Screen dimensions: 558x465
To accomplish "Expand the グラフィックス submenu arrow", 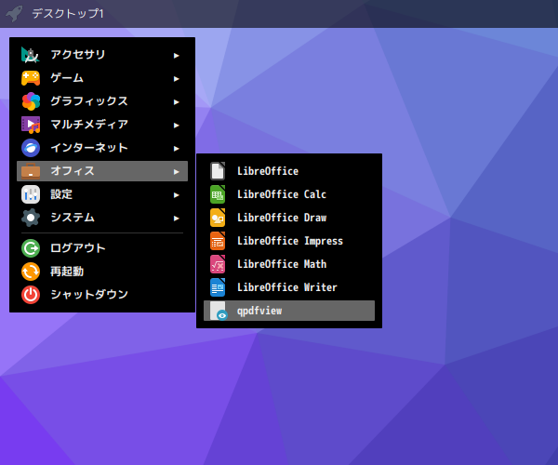I will coord(176,102).
